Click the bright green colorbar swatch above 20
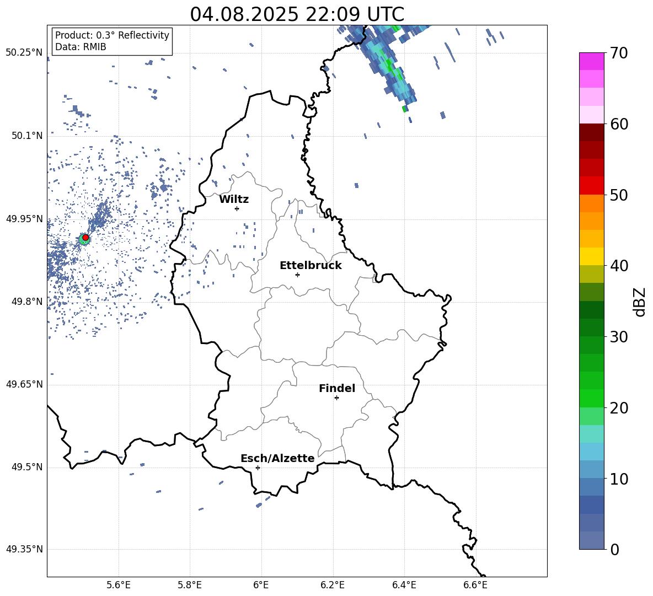This screenshot has width=653, height=596. tap(592, 398)
